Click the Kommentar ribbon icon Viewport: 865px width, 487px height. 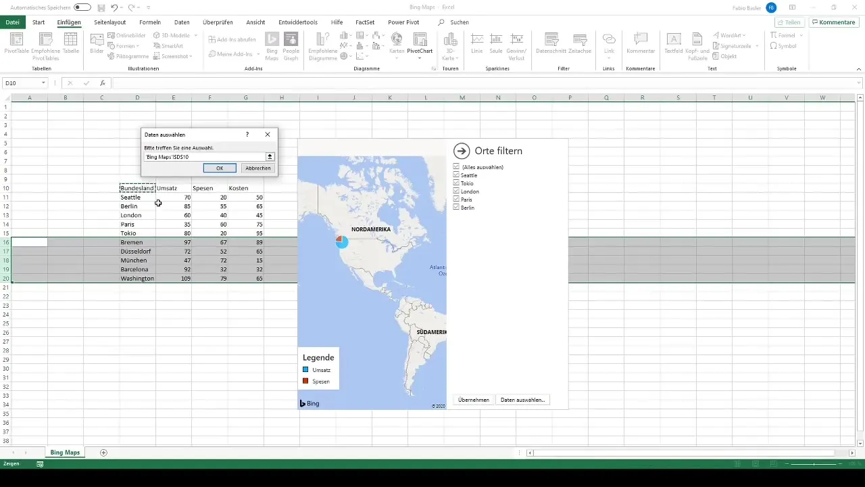[641, 45]
